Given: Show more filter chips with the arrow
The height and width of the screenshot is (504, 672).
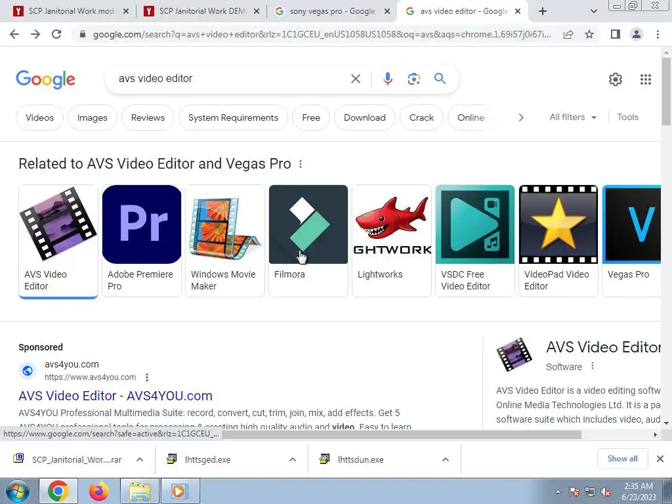Looking at the screenshot, I should [x=520, y=117].
